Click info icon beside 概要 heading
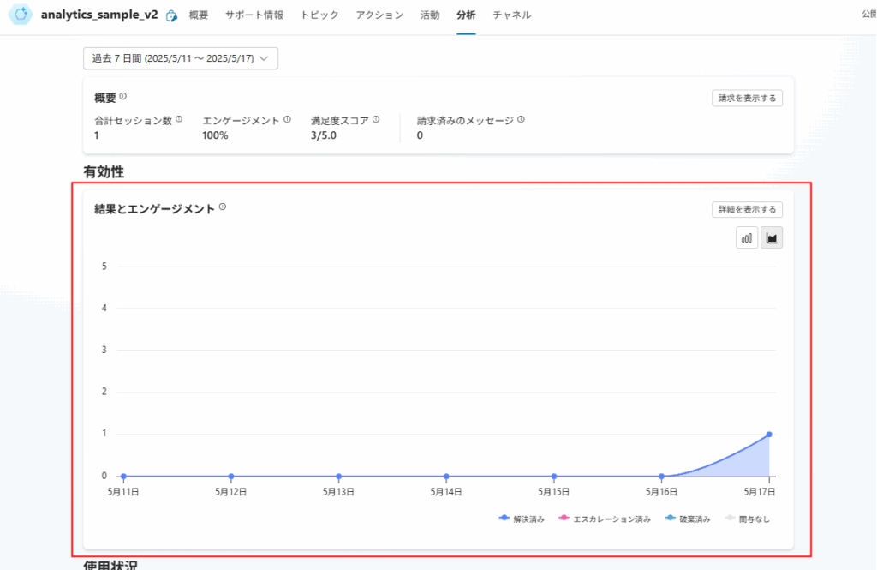 [123, 96]
